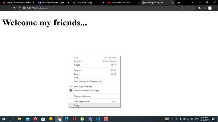This screenshot has height=122, width=218.
Task: Expand the tab search chevron
Action: point(192,2)
